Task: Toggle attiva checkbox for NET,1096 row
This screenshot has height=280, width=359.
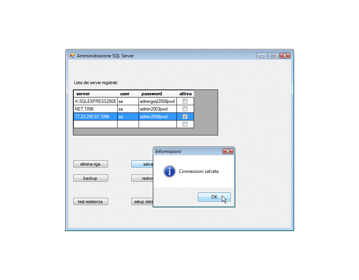Action: pos(185,109)
